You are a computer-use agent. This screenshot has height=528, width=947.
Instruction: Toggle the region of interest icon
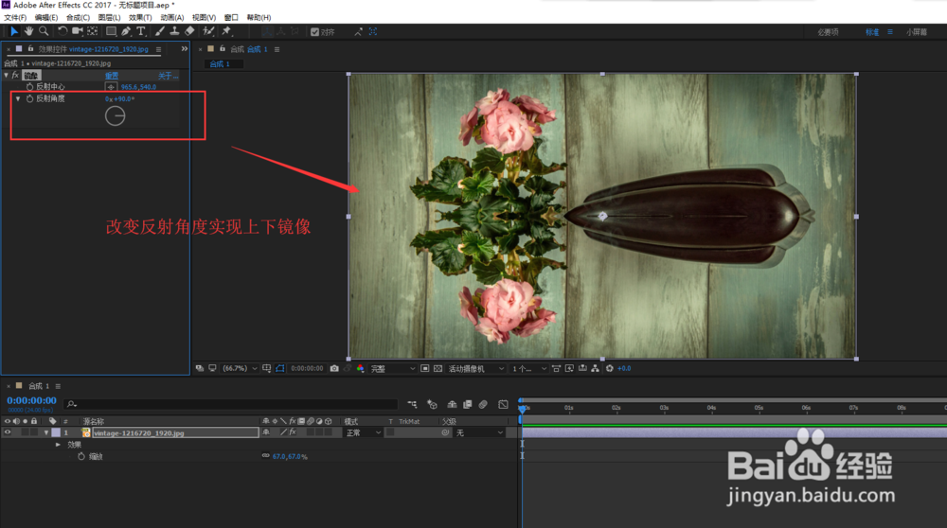424,368
